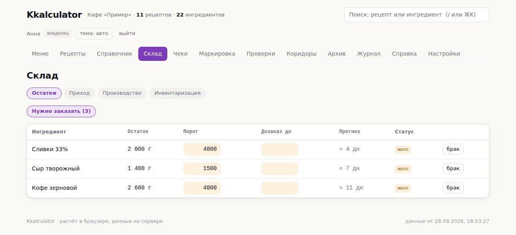This screenshot has height=235, width=516.
Task: Select the Сыр творожный ingredient name
Action: 56,168
